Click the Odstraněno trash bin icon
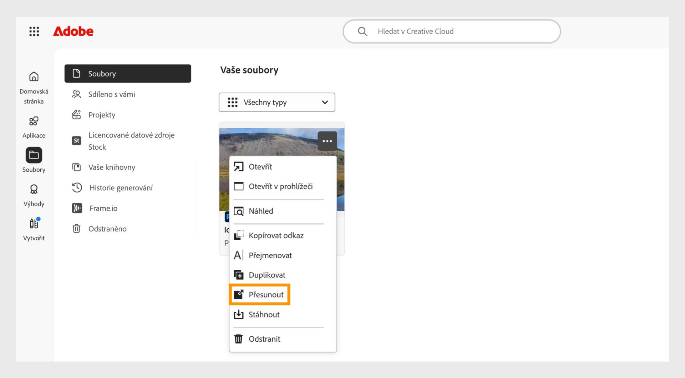This screenshot has height=378, width=685. [76, 228]
